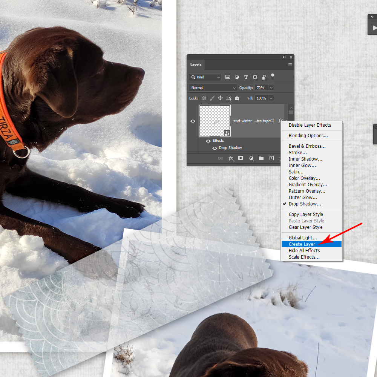This screenshot has width=377, height=377.
Task: Open the Opacity slider dropdown arrow
Action: pos(271,87)
